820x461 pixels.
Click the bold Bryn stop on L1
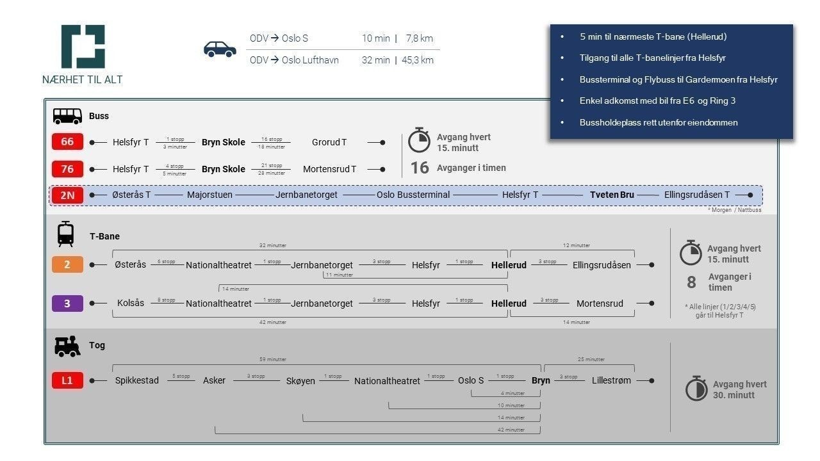click(541, 380)
